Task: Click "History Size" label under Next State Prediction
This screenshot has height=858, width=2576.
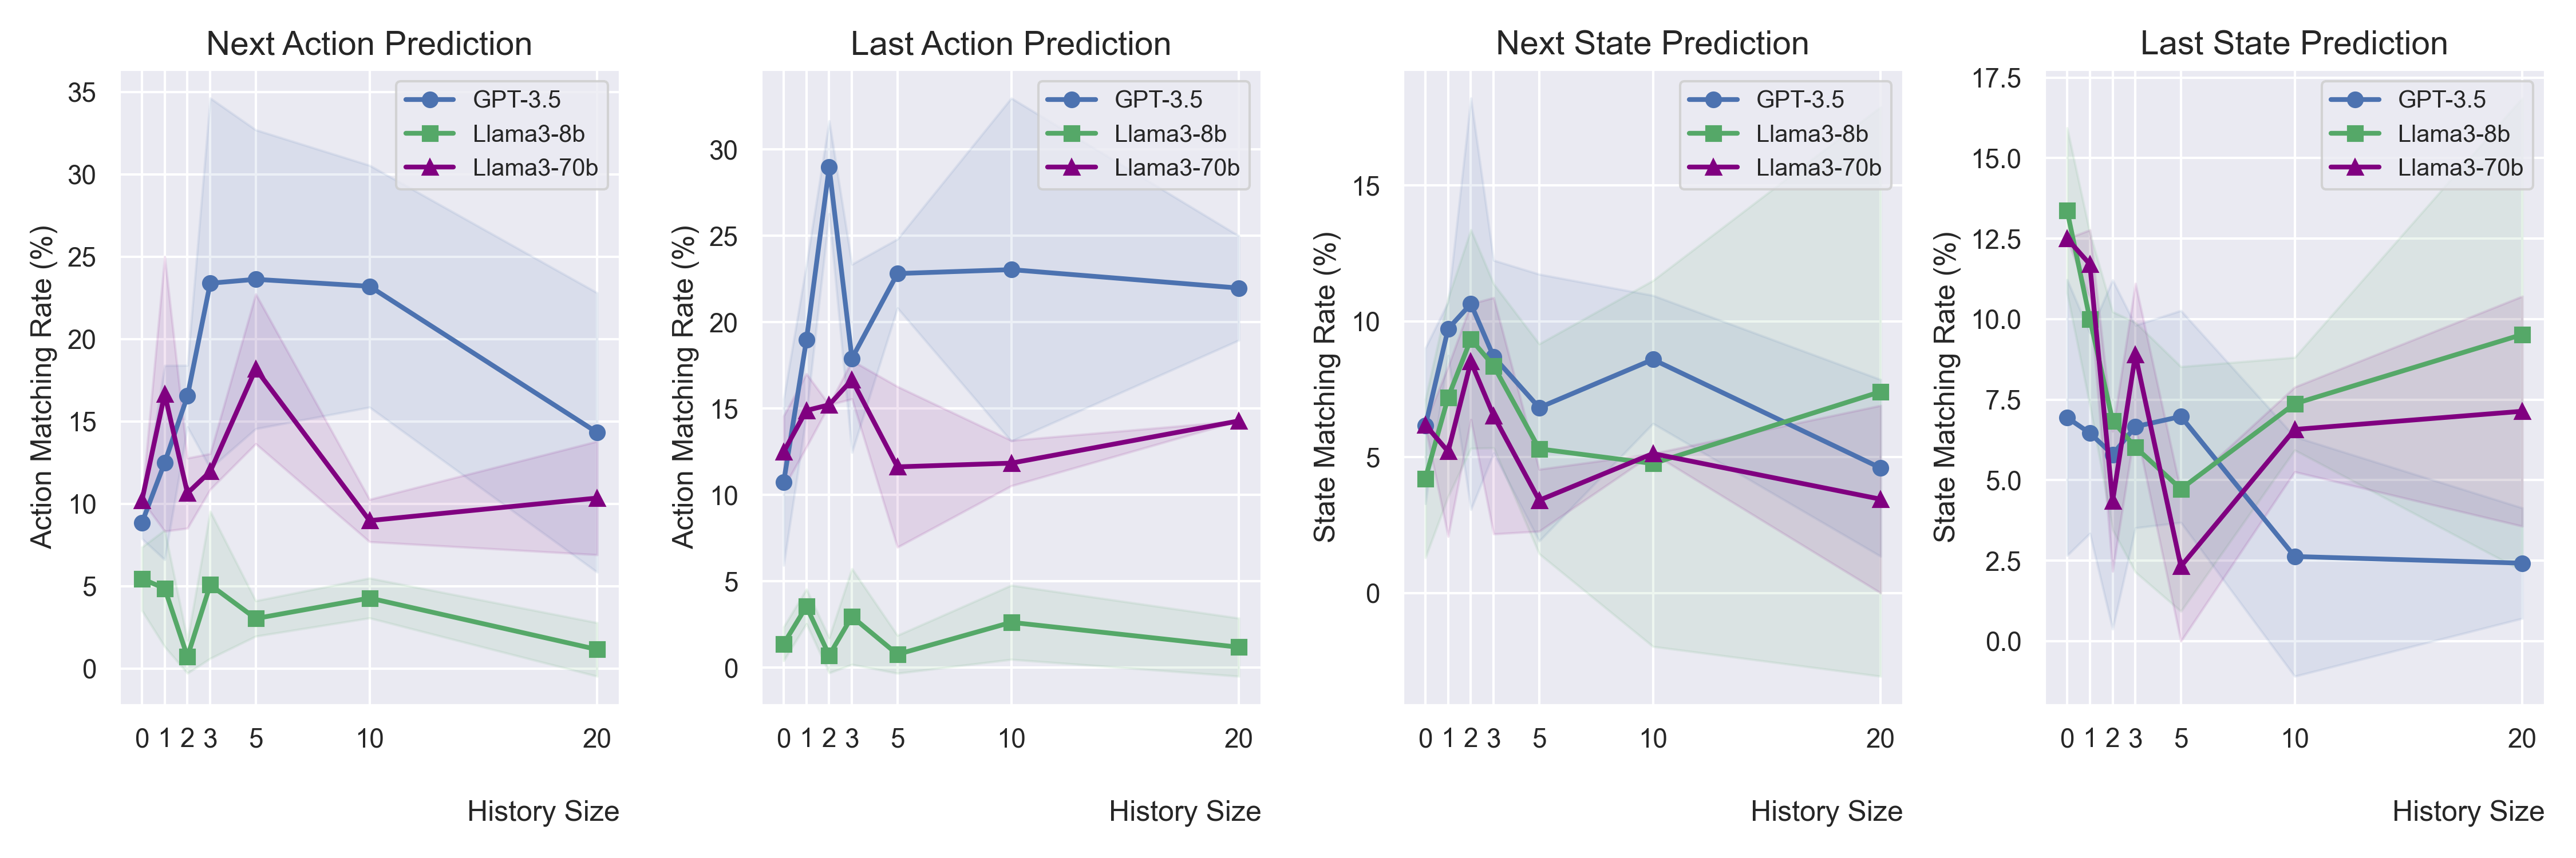Action: click(1826, 811)
